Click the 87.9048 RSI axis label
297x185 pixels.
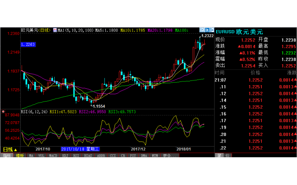12,115
